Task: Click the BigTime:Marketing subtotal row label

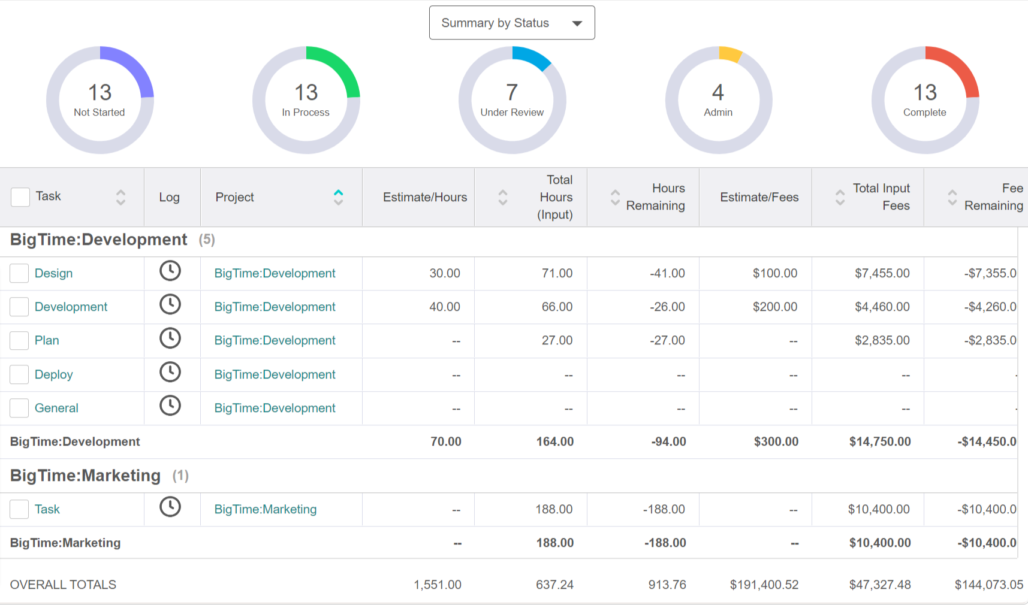Action: click(65, 543)
